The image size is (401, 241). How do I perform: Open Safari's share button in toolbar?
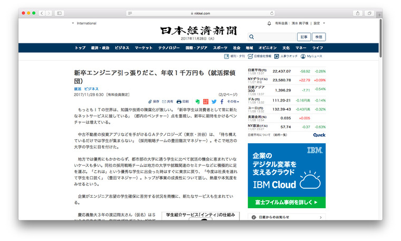357,13
